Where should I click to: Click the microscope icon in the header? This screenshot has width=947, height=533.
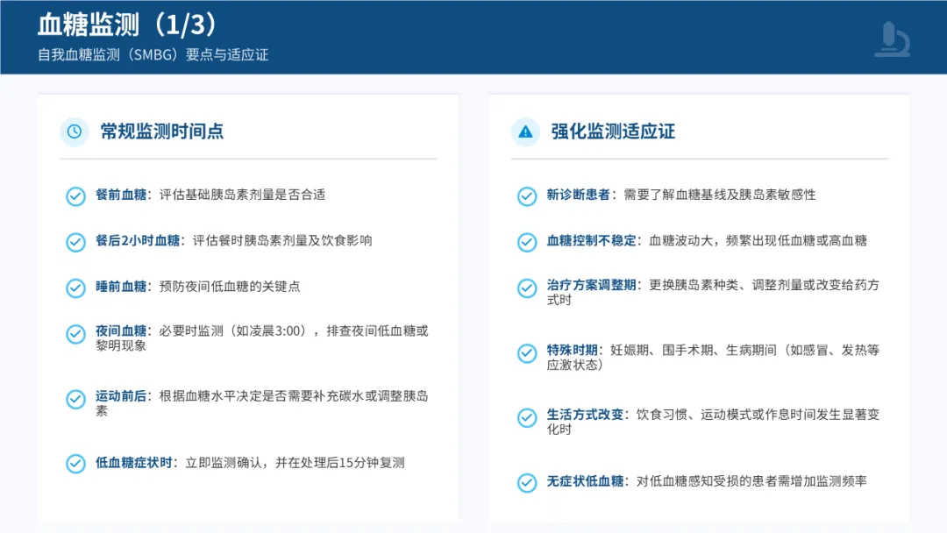tap(893, 39)
